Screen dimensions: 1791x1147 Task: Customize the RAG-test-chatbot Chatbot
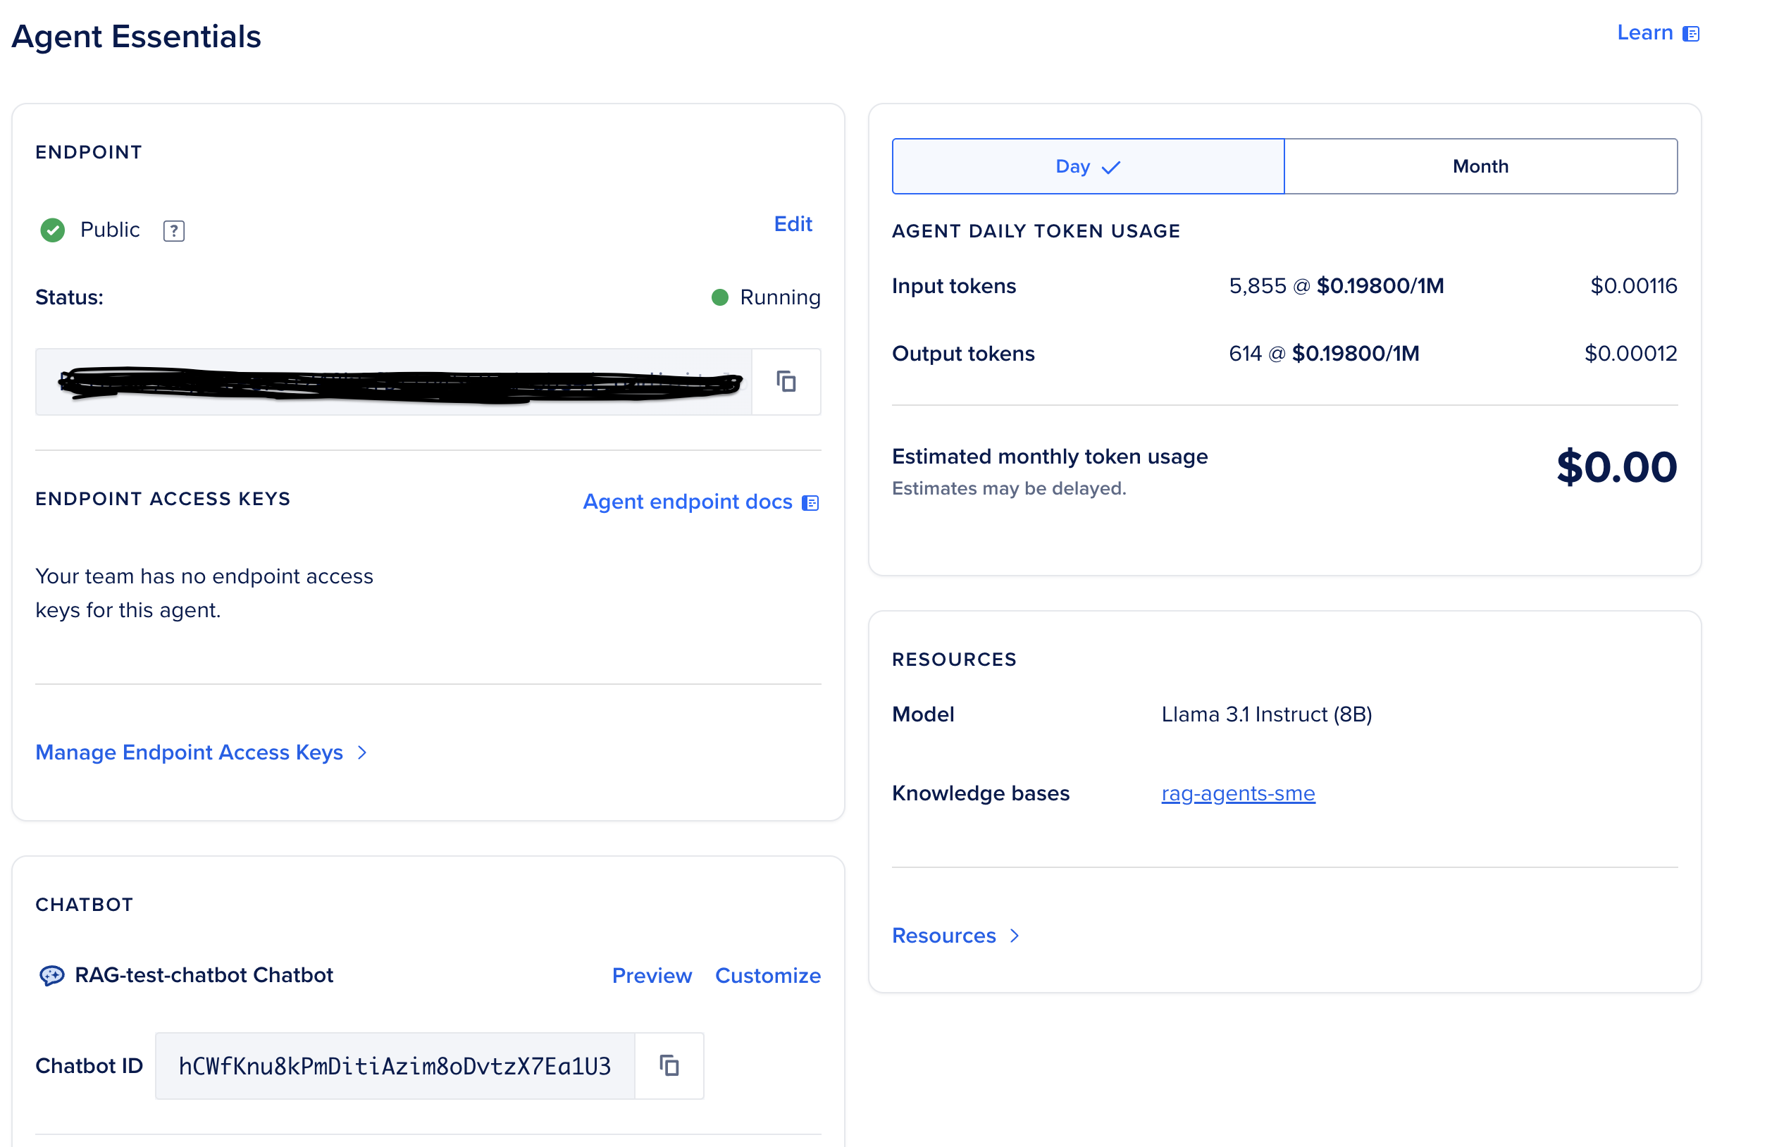(x=767, y=975)
